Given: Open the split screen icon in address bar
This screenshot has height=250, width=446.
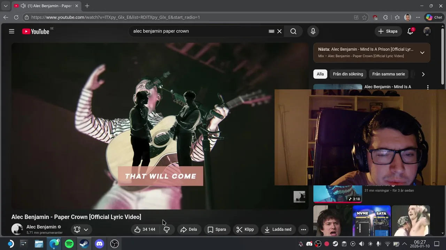Looking at the screenshot, I should click(356, 17).
